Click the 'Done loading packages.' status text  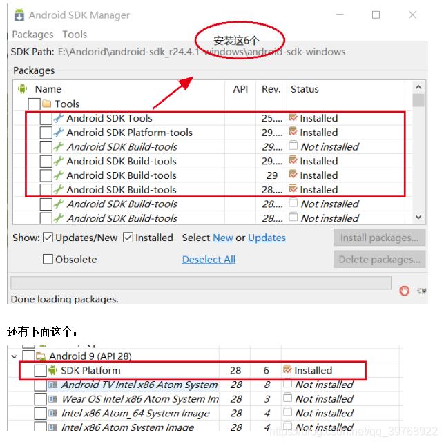point(64,299)
